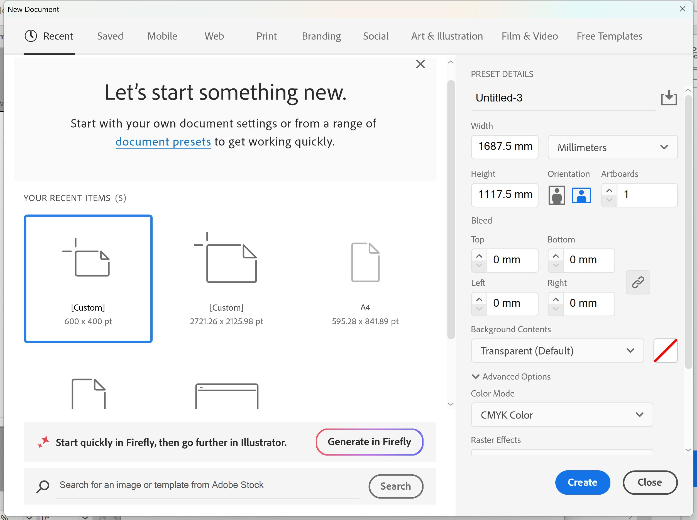Select the 600 x 400 pt custom preset
This screenshot has width=697, height=520.
tap(88, 279)
